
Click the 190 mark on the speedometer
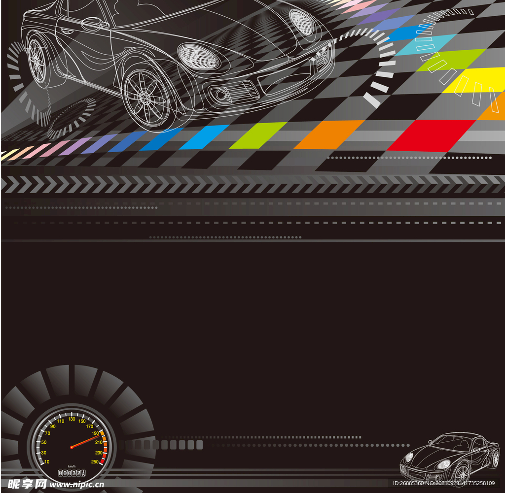point(95,433)
